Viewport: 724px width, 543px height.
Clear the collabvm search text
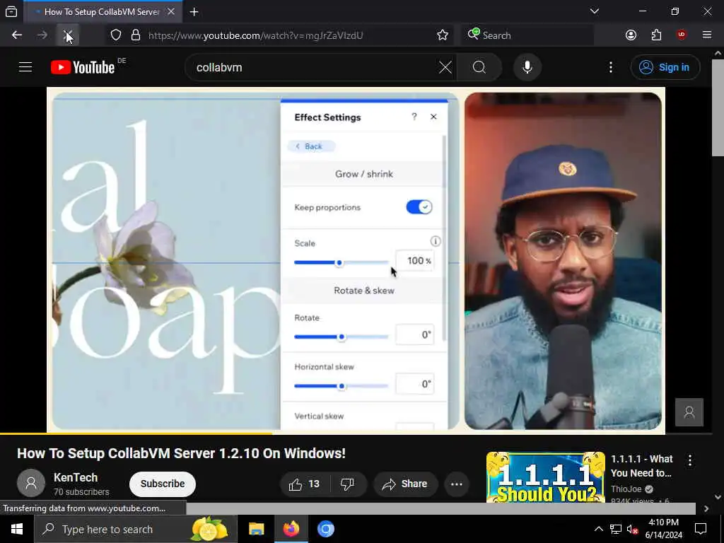coord(445,67)
